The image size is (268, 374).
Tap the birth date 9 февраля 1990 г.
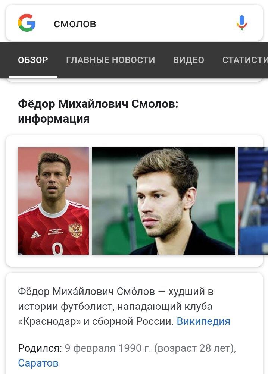(x=108, y=348)
